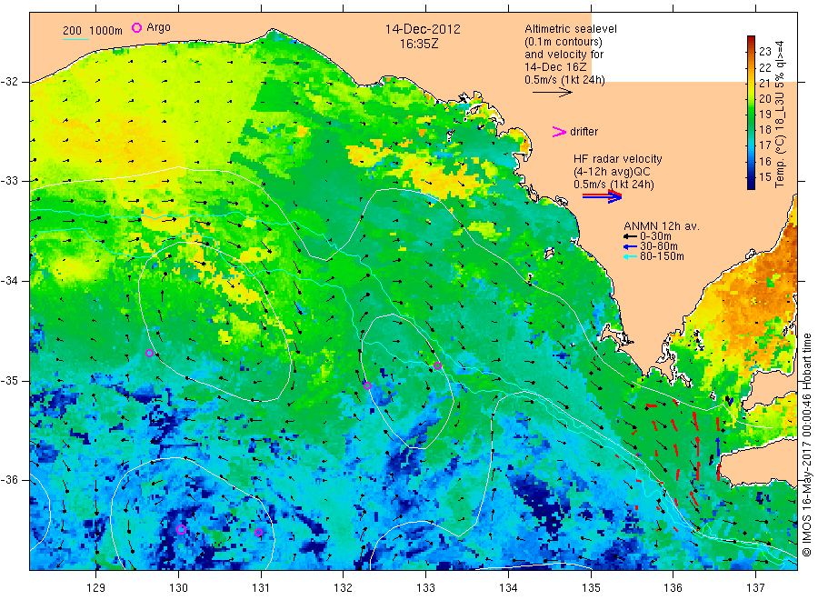The height and width of the screenshot is (600, 818).
Task: Click the -36 latitude axis label
Action: click(x=10, y=479)
